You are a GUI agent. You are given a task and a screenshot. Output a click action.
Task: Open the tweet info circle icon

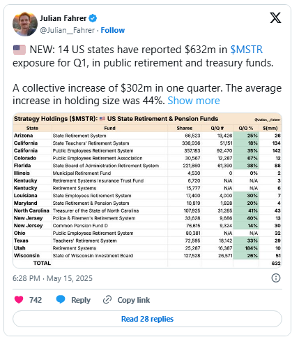click(276, 278)
